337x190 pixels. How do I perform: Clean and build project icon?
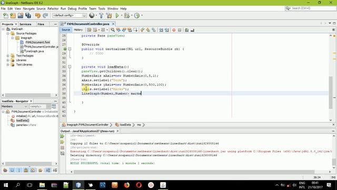109,15
